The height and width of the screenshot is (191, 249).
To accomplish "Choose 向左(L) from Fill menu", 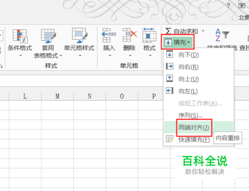I will point(199,91).
